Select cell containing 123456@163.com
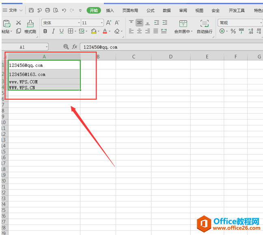 click(44, 74)
